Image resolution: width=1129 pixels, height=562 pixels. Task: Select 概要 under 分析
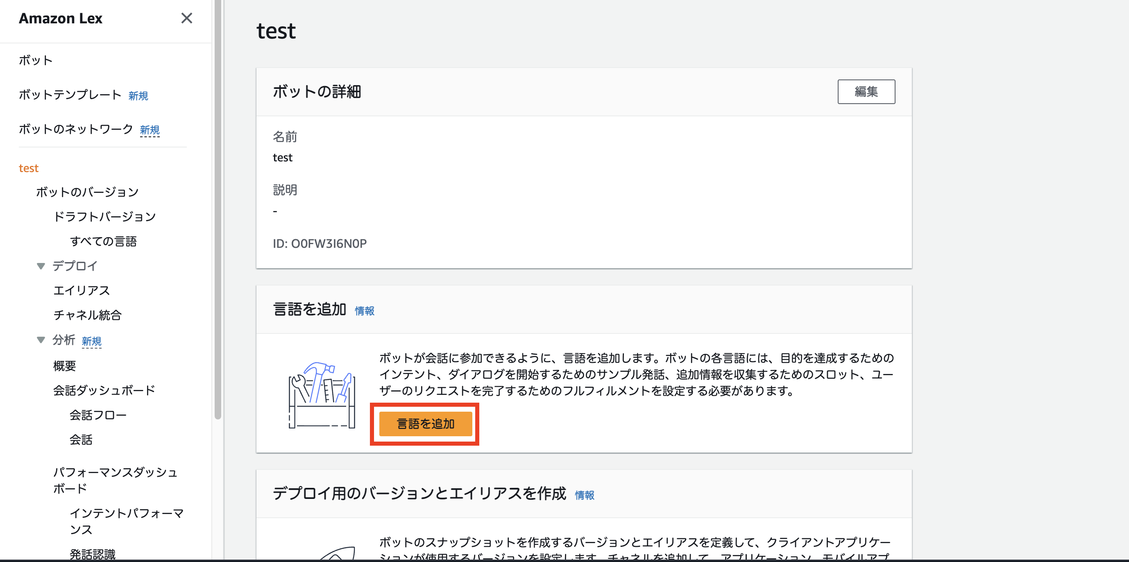[64, 366]
